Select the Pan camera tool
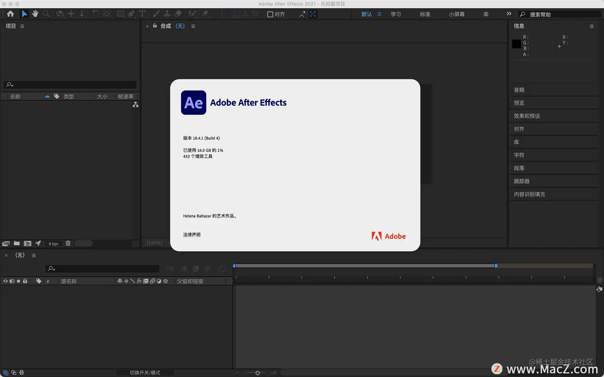This screenshot has height=377, width=604. [x=71, y=14]
